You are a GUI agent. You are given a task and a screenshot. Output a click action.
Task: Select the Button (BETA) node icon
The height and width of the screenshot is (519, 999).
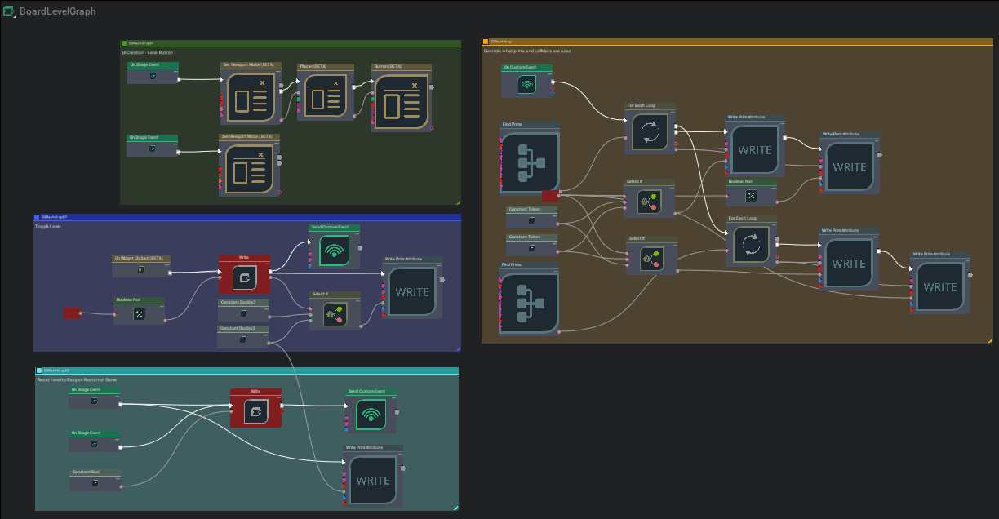(x=402, y=101)
